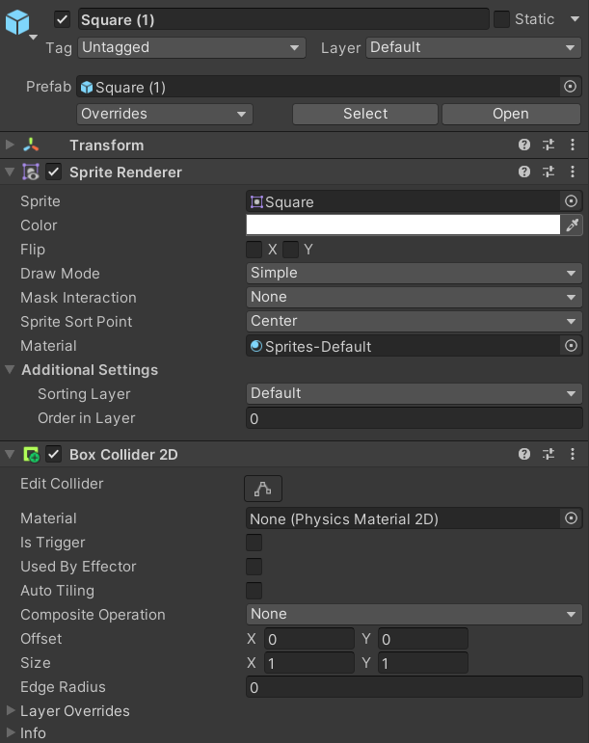This screenshot has width=589, height=743.
Task: Open the Layer dropdown
Action: click(x=473, y=47)
